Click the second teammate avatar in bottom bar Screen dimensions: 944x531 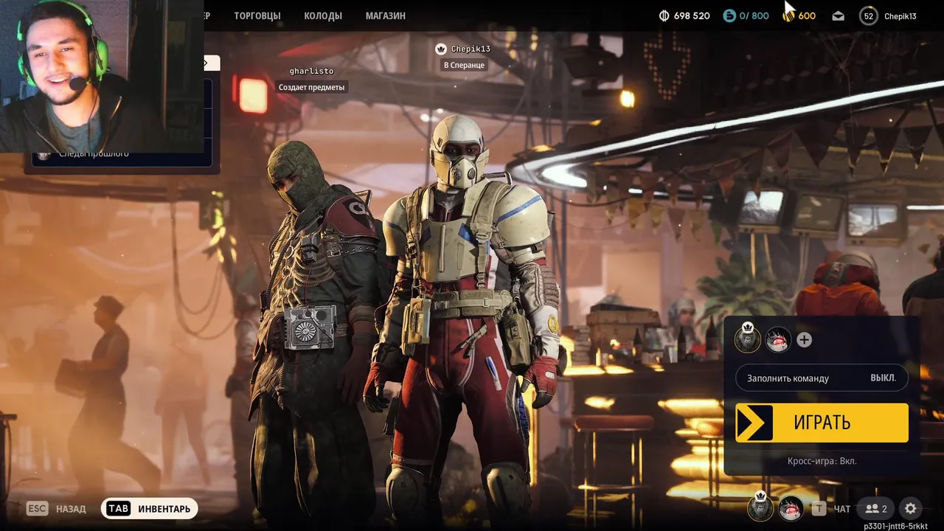(x=791, y=508)
